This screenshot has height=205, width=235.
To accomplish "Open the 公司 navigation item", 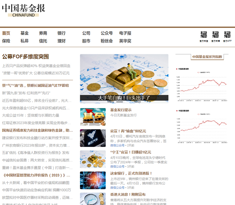I will (x=86, y=33).
